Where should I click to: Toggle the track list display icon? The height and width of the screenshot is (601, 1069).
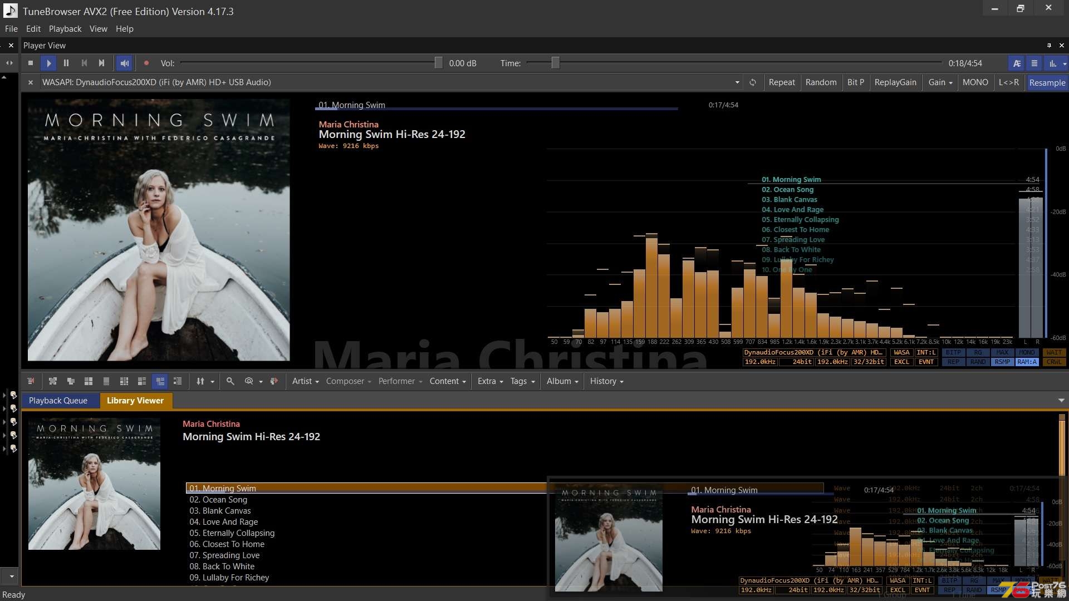pos(1034,63)
